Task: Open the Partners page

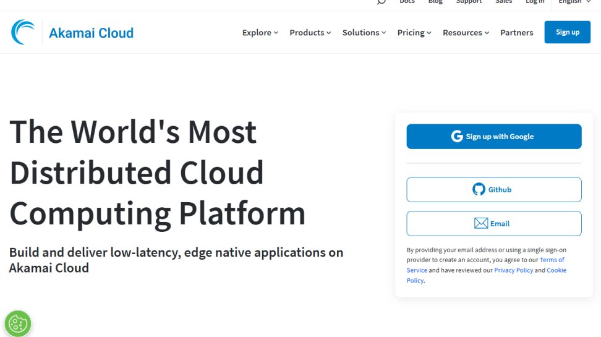Action: pos(517,33)
